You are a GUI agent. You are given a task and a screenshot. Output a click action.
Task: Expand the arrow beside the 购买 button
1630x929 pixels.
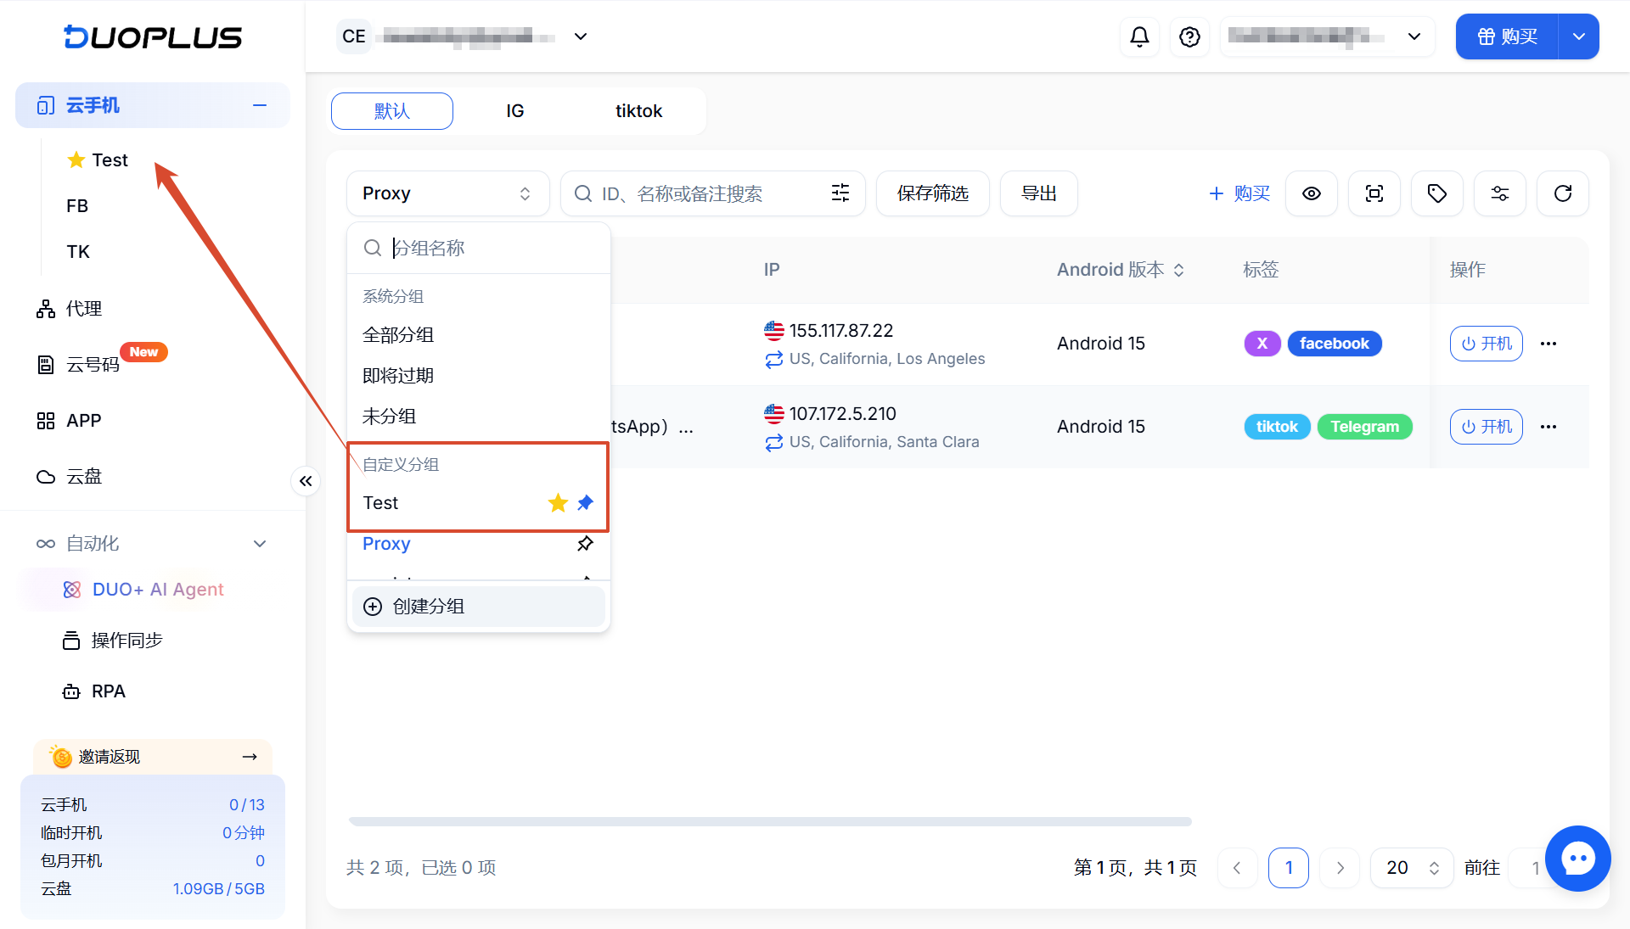click(x=1579, y=36)
